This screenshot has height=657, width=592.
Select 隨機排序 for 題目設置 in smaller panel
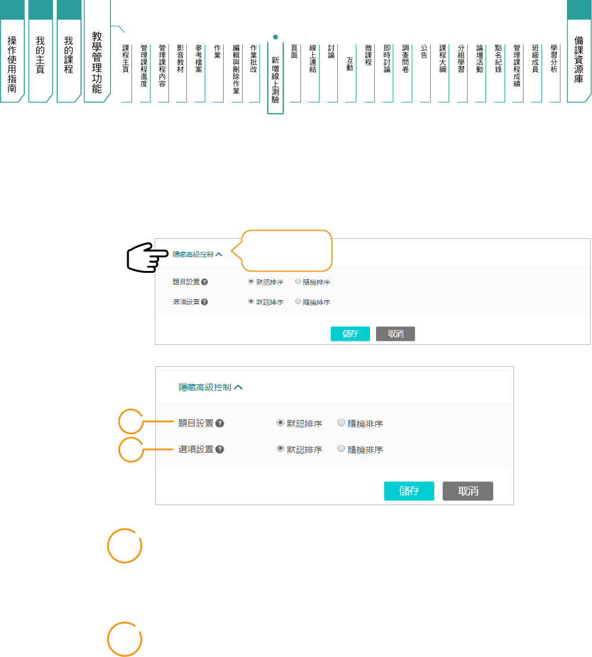click(298, 282)
